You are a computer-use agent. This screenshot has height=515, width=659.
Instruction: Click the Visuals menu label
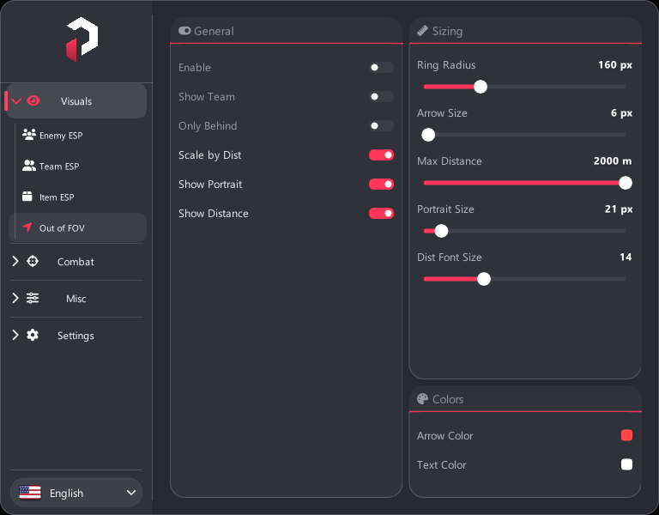coord(76,101)
